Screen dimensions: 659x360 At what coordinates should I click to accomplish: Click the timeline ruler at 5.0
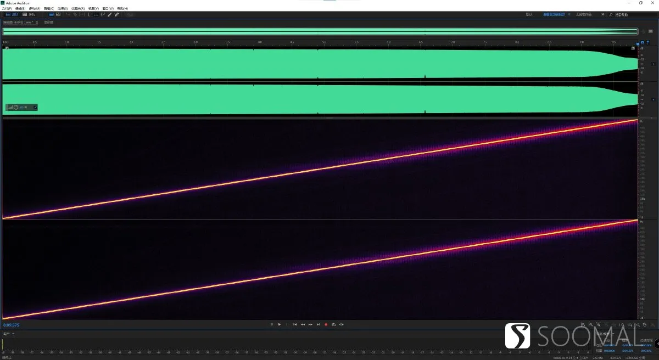[x=324, y=42]
